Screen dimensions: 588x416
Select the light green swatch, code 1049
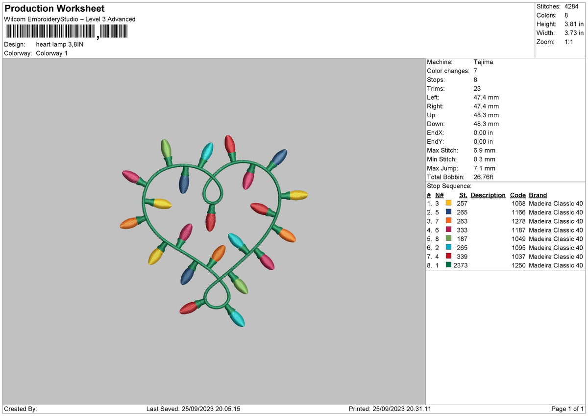pos(448,239)
